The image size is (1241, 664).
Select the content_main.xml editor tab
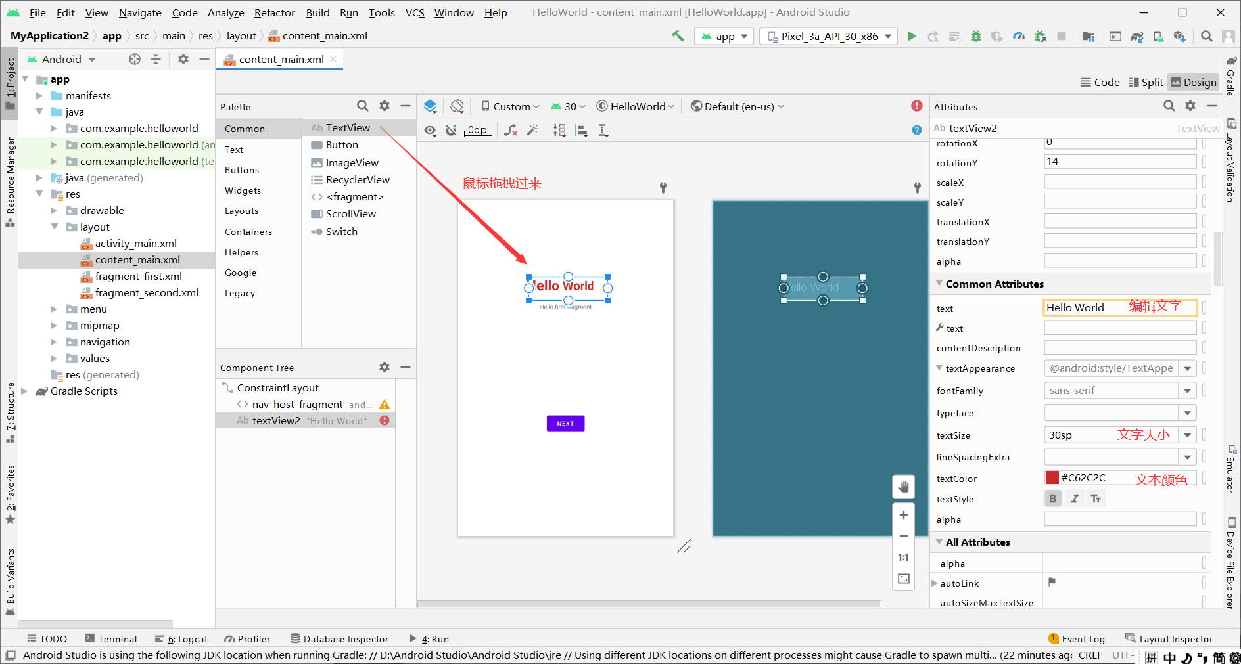(x=280, y=59)
